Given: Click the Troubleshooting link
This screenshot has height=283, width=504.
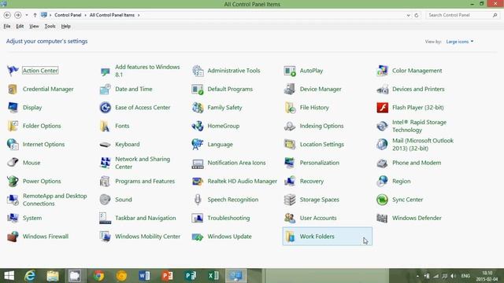Looking at the screenshot, I should pyautogui.click(x=228, y=218).
